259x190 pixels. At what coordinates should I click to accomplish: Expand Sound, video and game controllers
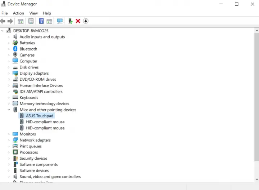(x=9, y=177)
